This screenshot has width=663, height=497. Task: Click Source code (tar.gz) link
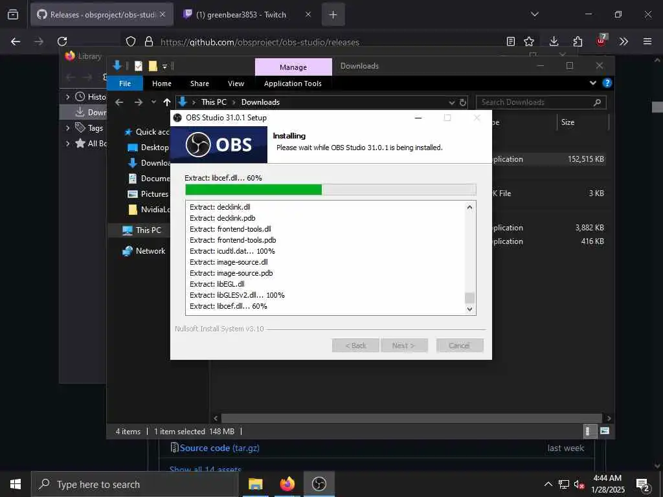(x=219, y=448)
